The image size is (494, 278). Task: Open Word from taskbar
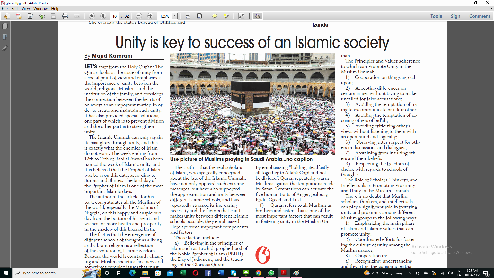[221, 273]
